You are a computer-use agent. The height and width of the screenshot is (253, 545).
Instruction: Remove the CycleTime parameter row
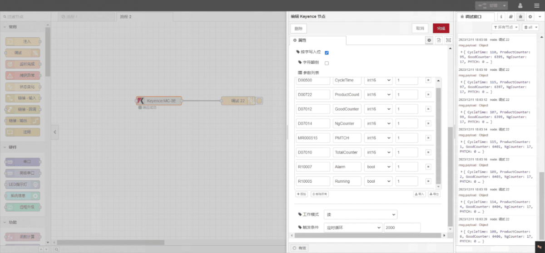point(428,80)
